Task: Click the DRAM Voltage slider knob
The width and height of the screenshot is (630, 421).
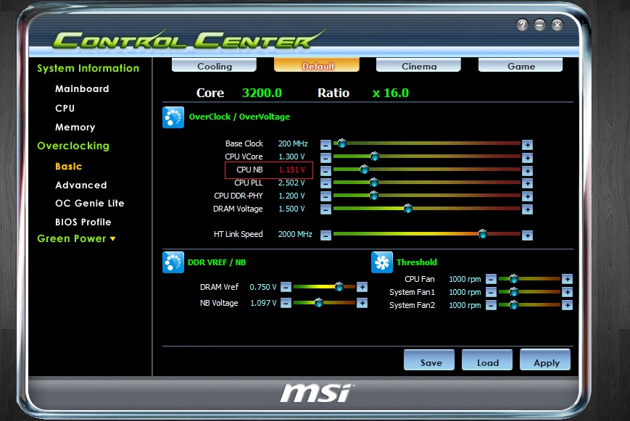Action: point(408,209)
